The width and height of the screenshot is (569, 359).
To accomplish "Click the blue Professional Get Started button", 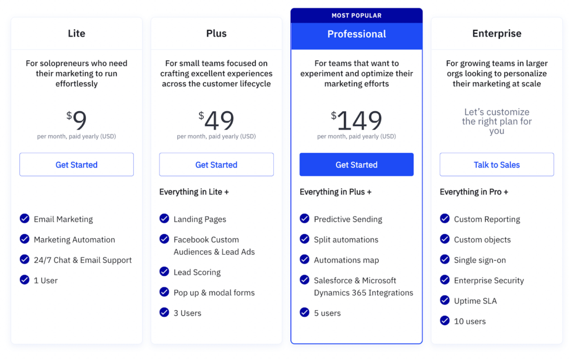I will coord(356,164).
